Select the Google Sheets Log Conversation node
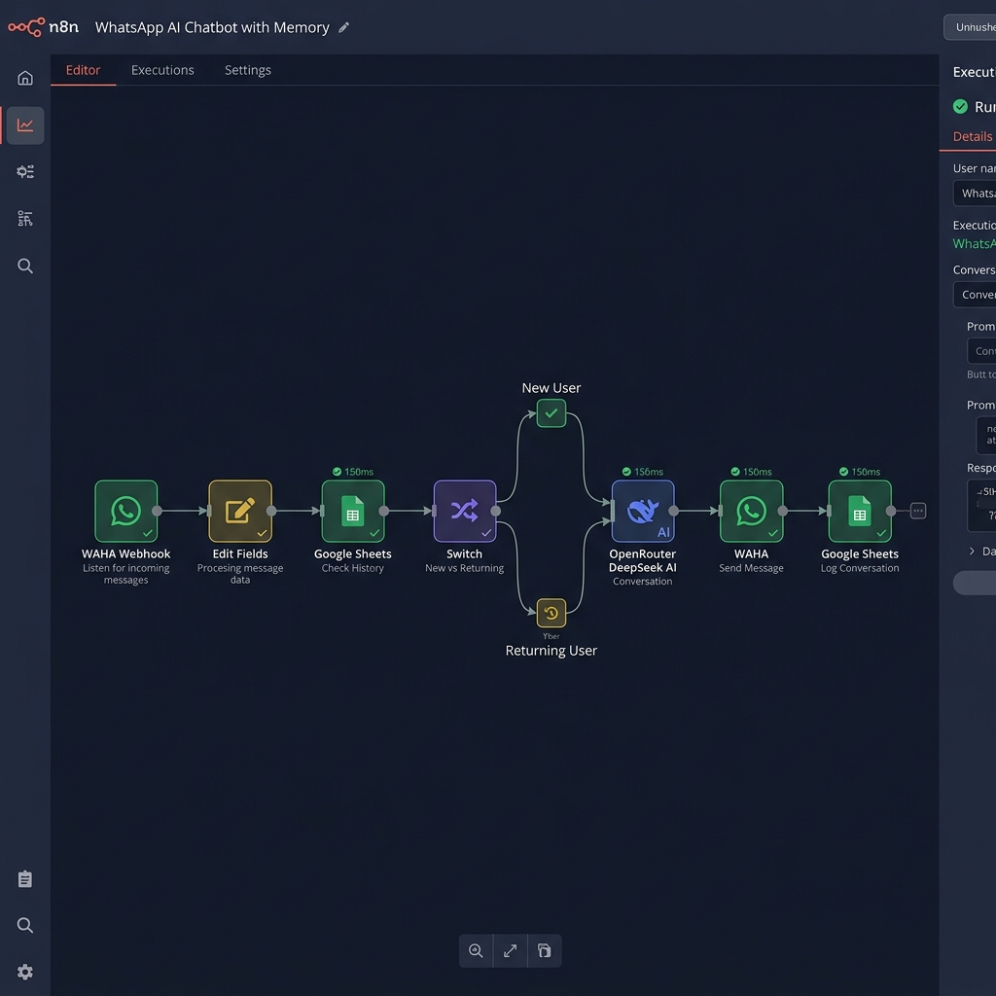The image size is (996, 996). point(860,511)
